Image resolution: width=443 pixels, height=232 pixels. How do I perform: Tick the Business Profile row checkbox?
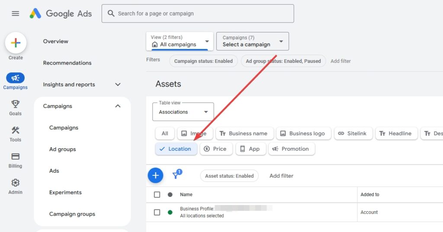click(x=157, y=212)
